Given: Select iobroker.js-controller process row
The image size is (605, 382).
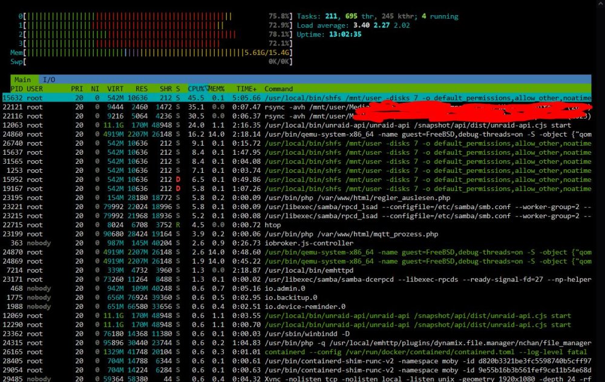Looking at the screenshot, I should click(x=296, y=243).
